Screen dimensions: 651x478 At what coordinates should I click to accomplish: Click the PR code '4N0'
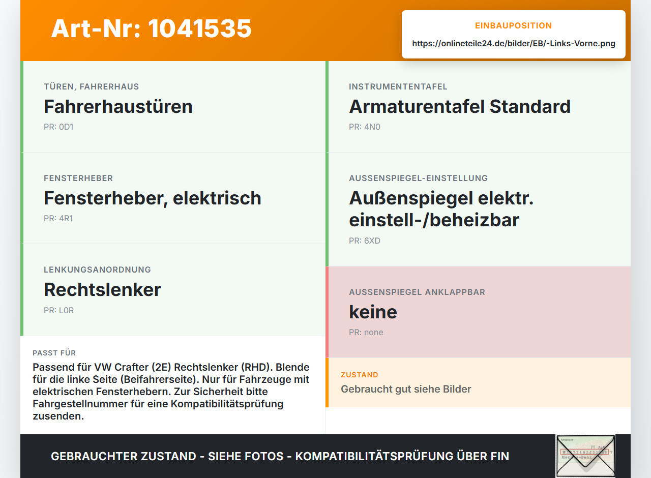[372, 127]
